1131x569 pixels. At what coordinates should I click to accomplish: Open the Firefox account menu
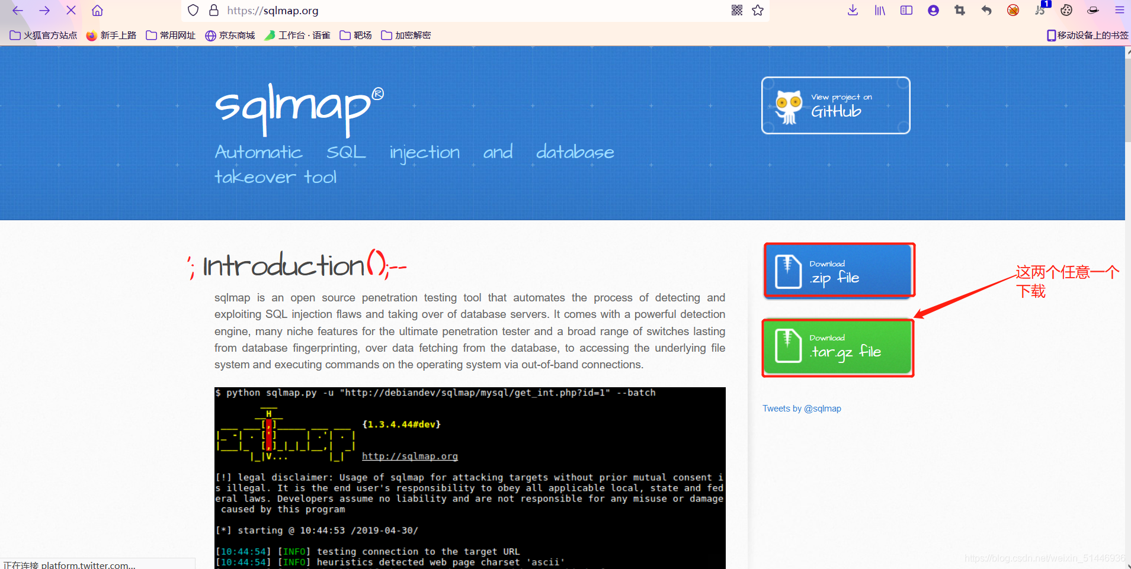[933, 10]
